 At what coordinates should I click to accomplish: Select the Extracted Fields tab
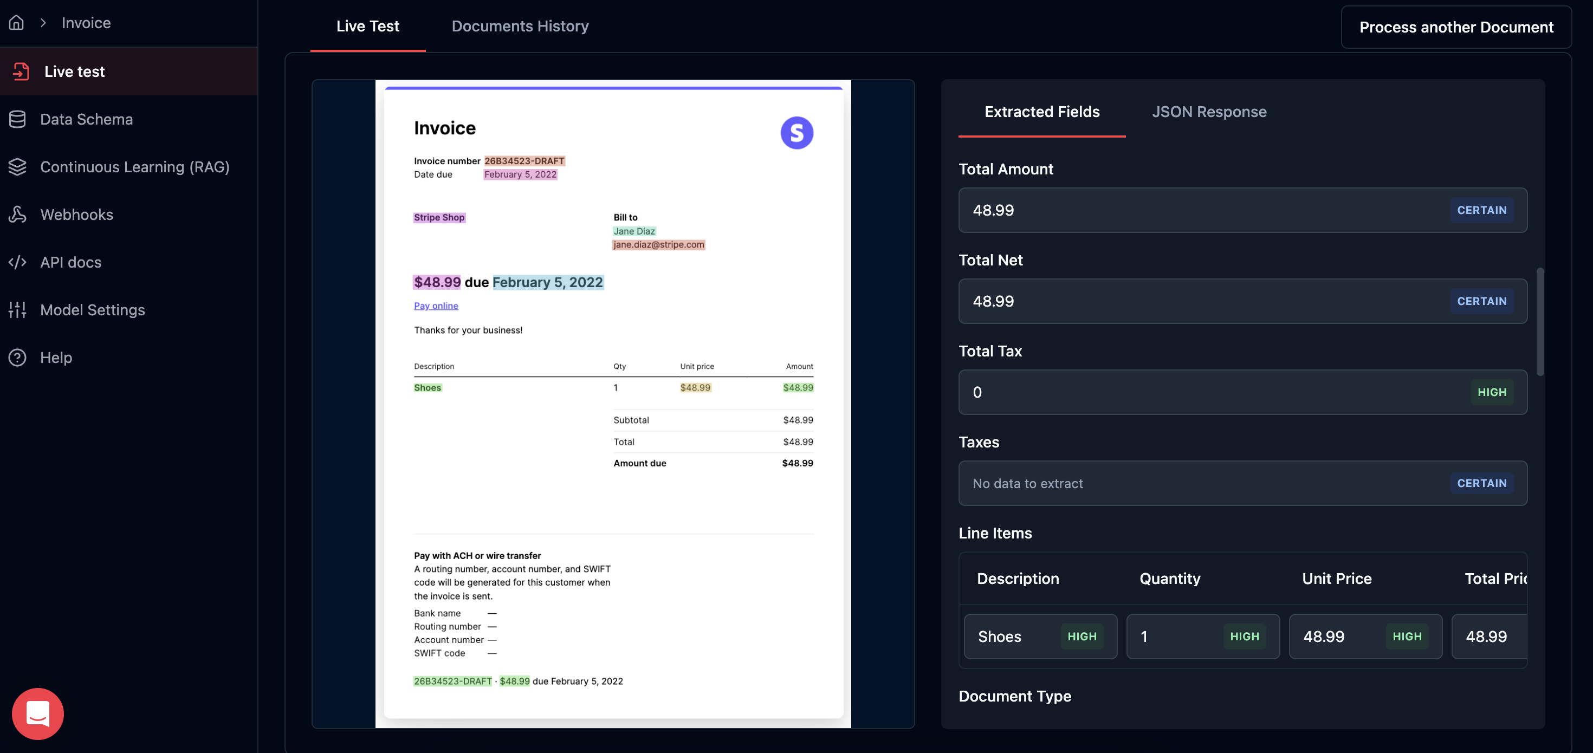(x=1041, y=112)
